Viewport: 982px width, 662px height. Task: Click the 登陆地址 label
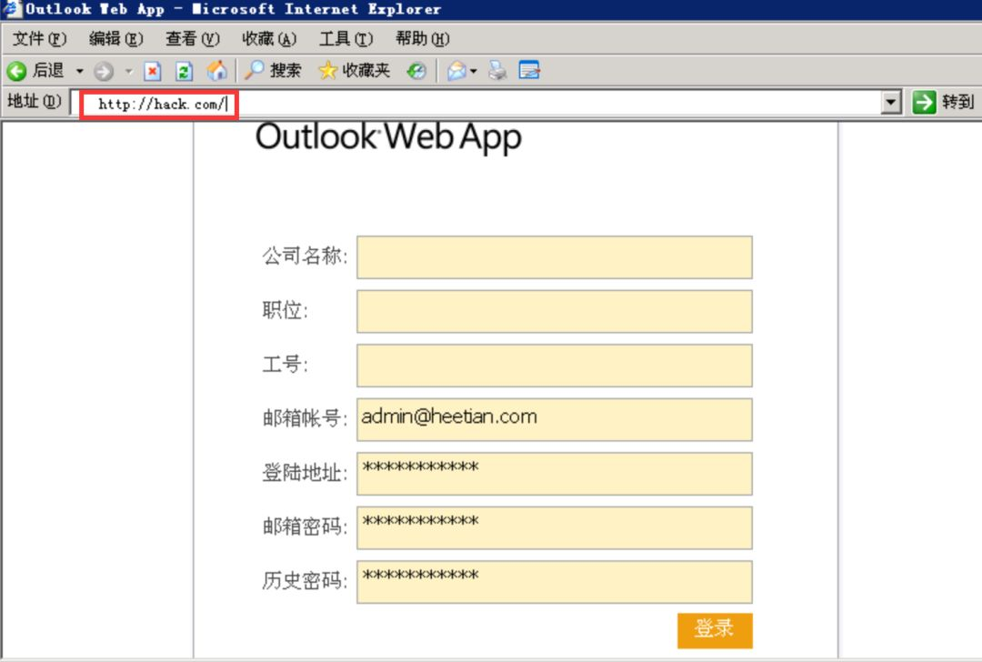coord(305,473)
